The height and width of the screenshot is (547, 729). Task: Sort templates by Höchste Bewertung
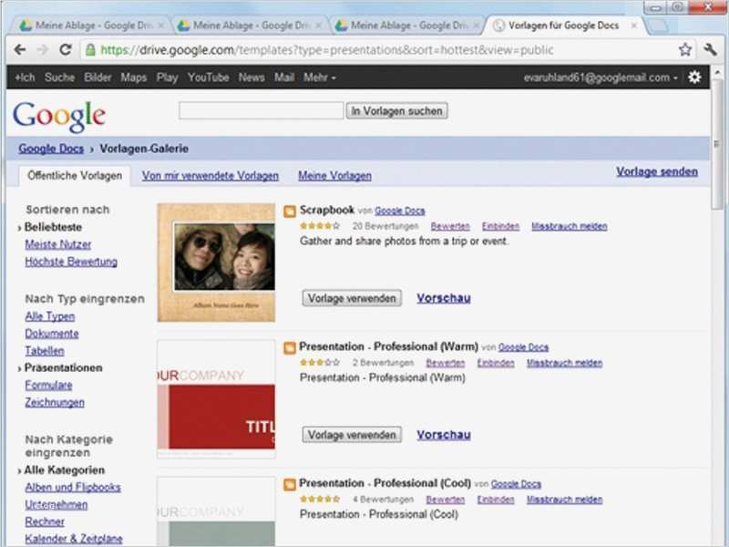click(71, 262)
